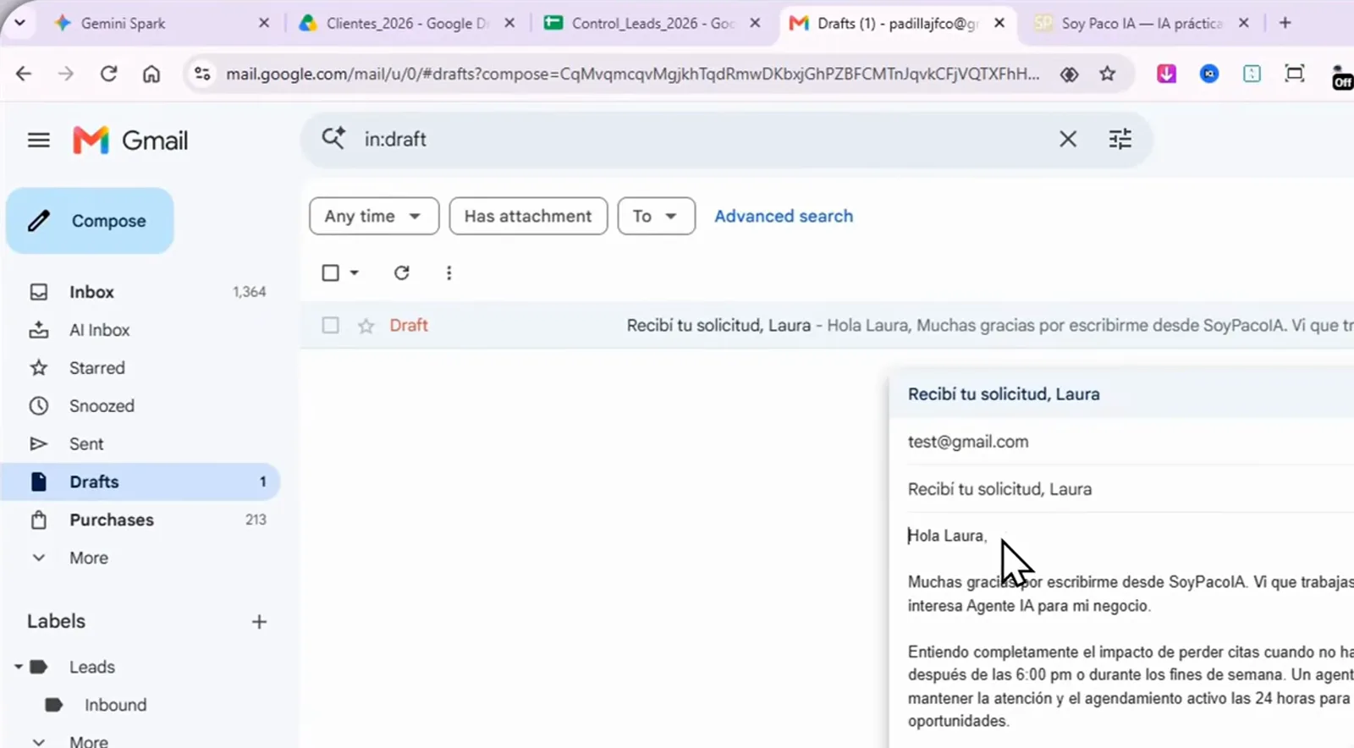Click the Compose button
Viewport: 1354px width, 748px height.
coord(90,221)
